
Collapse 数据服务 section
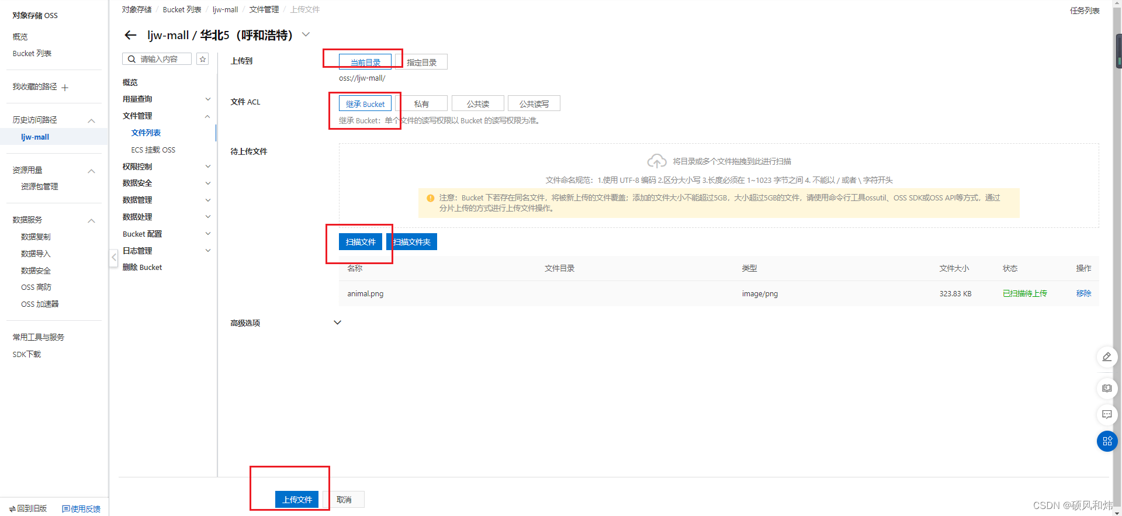pyautogui.click(x=91, y=220)
